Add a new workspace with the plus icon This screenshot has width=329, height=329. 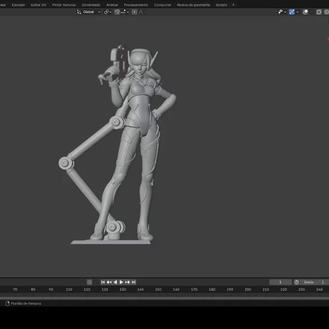(233, 5)
